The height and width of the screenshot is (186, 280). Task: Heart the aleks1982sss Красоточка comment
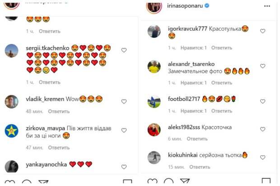[x=263, y=128]
